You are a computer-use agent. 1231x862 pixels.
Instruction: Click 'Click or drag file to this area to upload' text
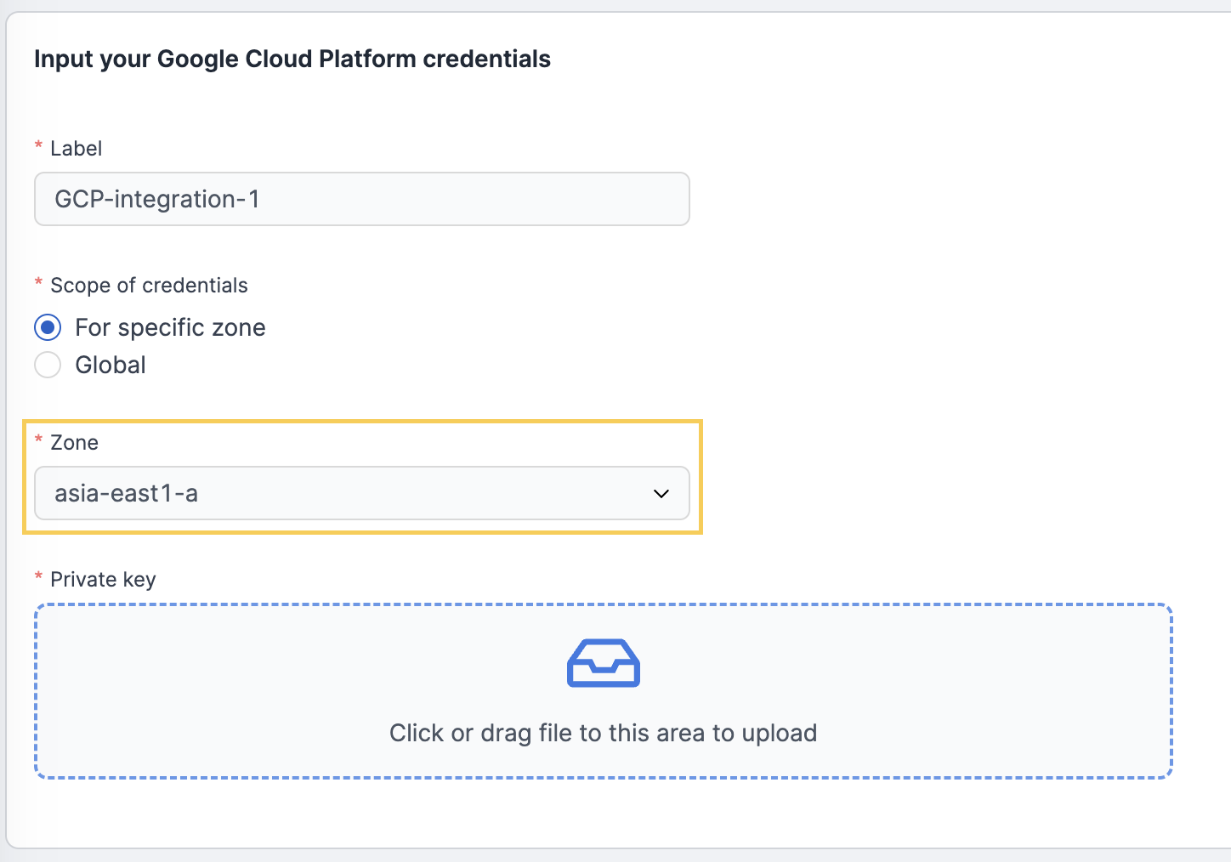coord(603,733)
